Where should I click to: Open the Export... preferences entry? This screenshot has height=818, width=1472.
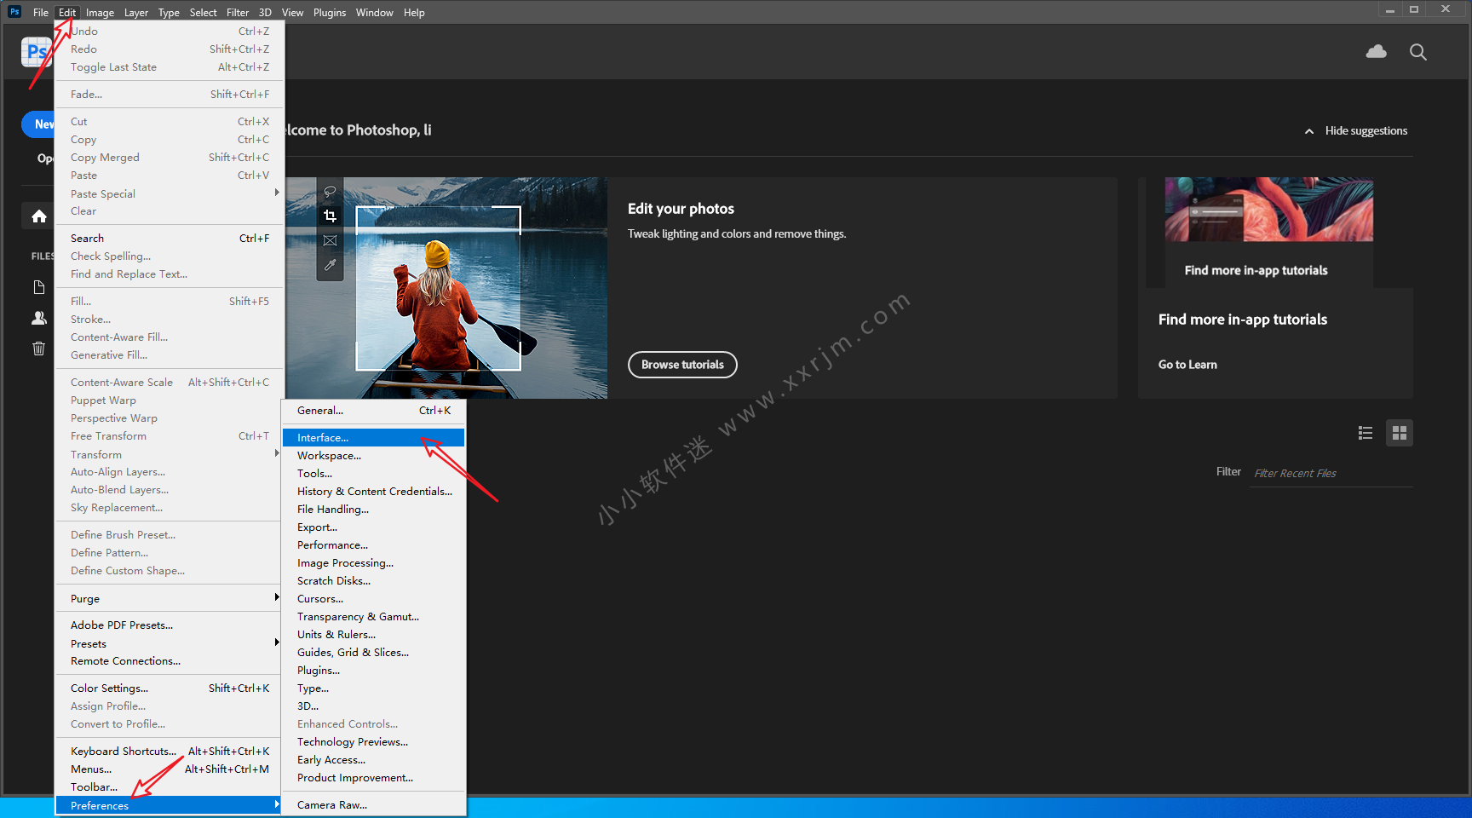(x=373, y=527)
